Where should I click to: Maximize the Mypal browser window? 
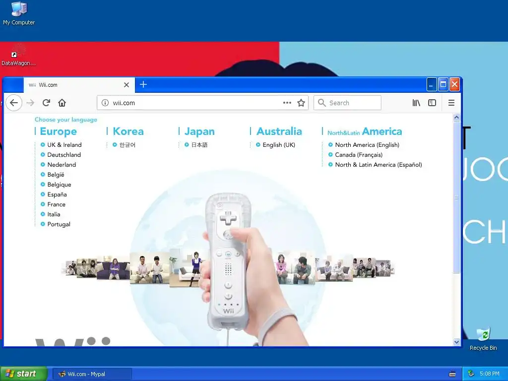[443, 84]
